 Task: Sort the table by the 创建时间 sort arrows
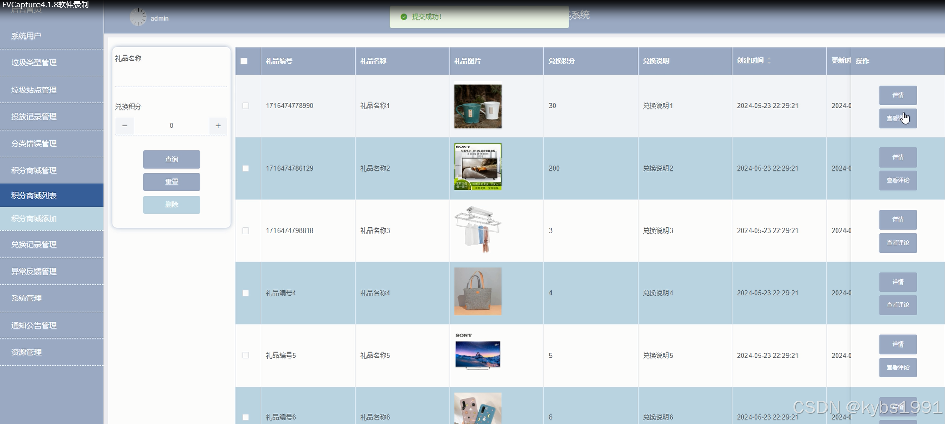tap(769, 61)
